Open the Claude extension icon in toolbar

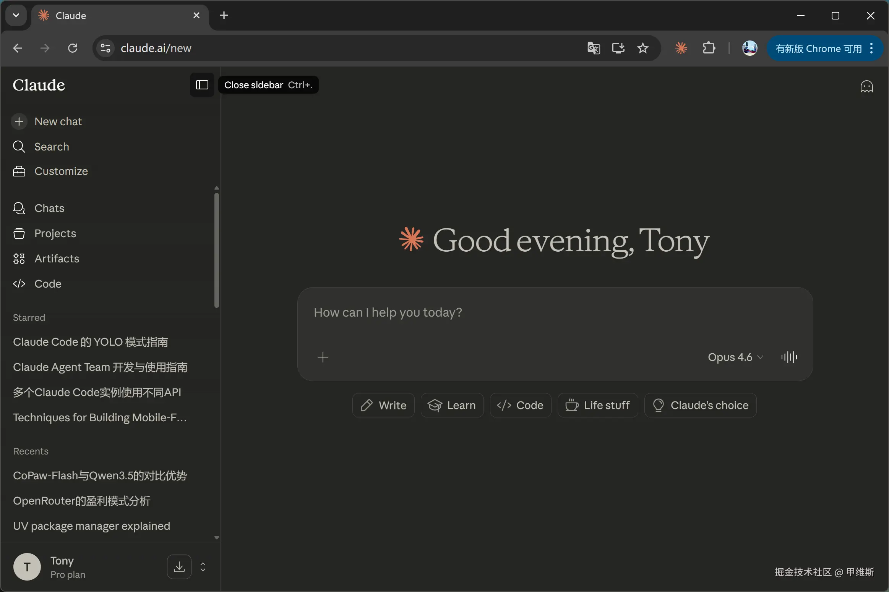(681, 48)
